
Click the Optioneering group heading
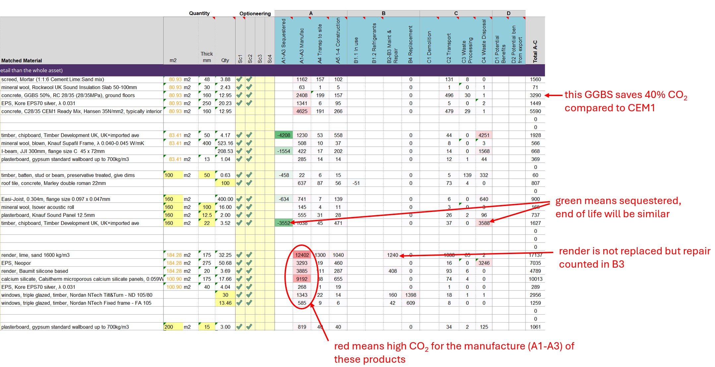(x=255, y=14)
